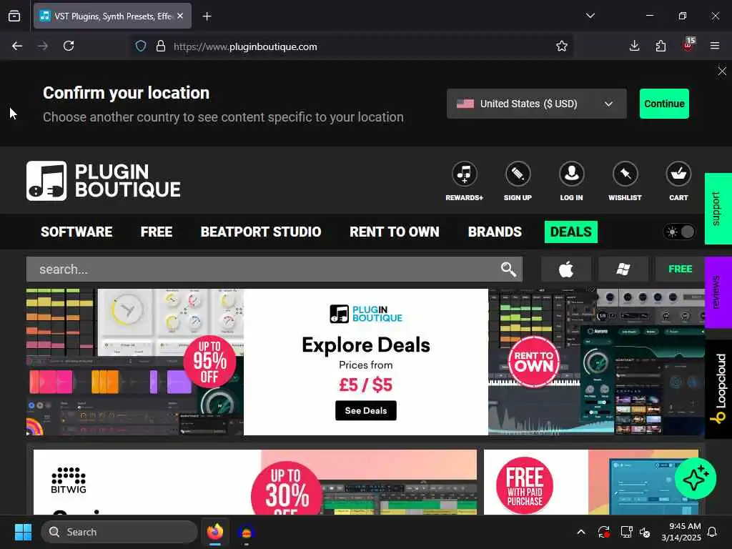This screenshot has width=732, height=549.
Task: Open the taskbar clock and date
Action: (x=681, y=532)
